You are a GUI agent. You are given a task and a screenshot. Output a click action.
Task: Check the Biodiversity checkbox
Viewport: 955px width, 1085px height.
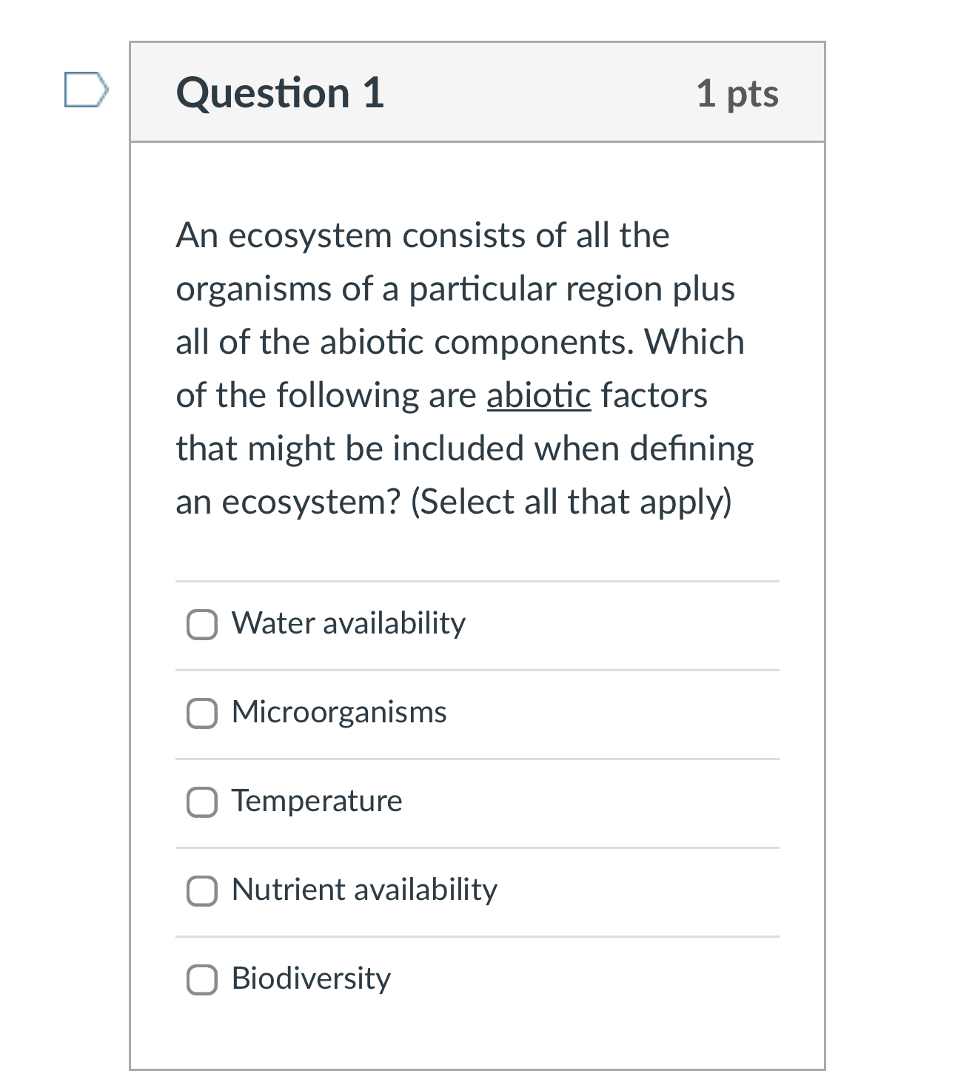[201, 980]
